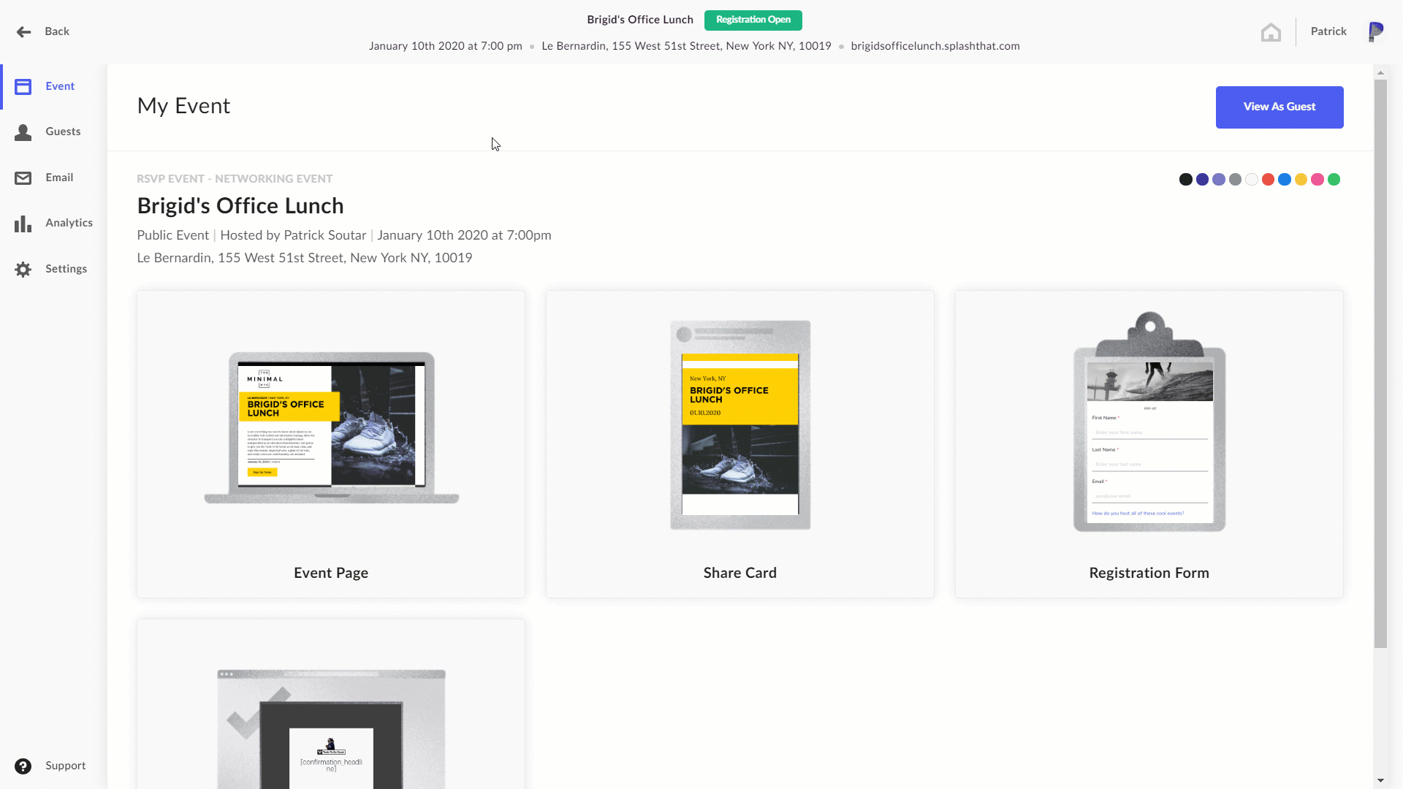1403x789 pixels.
Task: Select the Event menu label
Action: [x=60, y=86]
